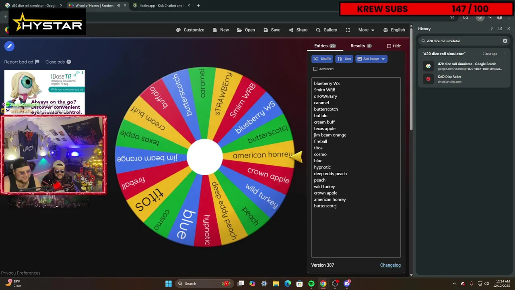
Task: Enable the Advanced checkbox
Action: 315,69
